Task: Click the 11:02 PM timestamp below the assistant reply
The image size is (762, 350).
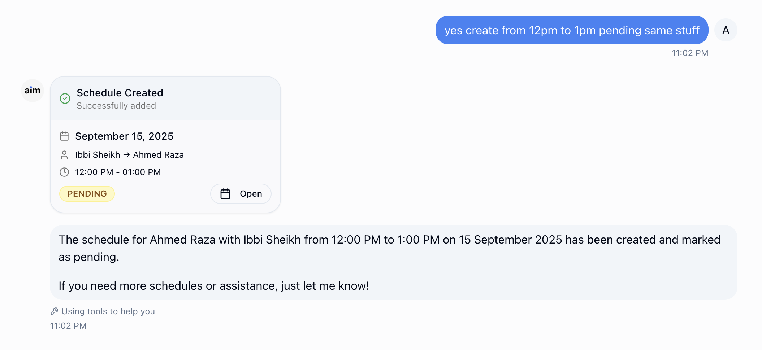Action: pyautogui.click(x=68, y=325)
